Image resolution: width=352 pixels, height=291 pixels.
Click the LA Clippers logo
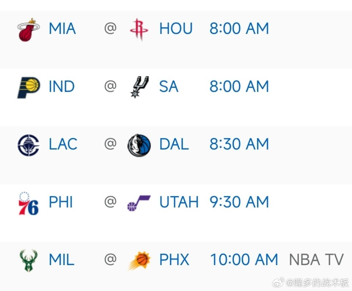(x=28, y=145)
